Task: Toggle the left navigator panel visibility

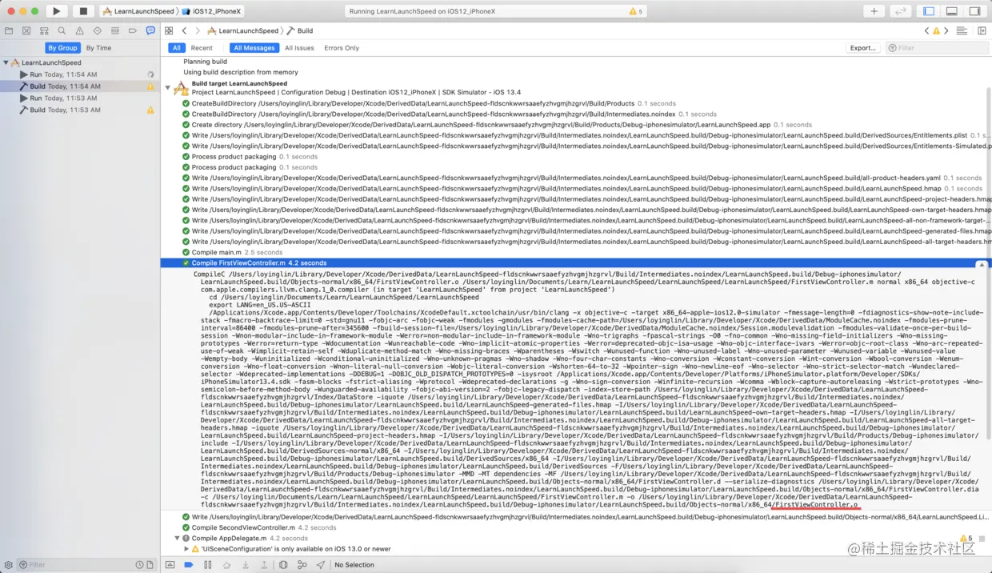Action: click(x=929, y=11)
